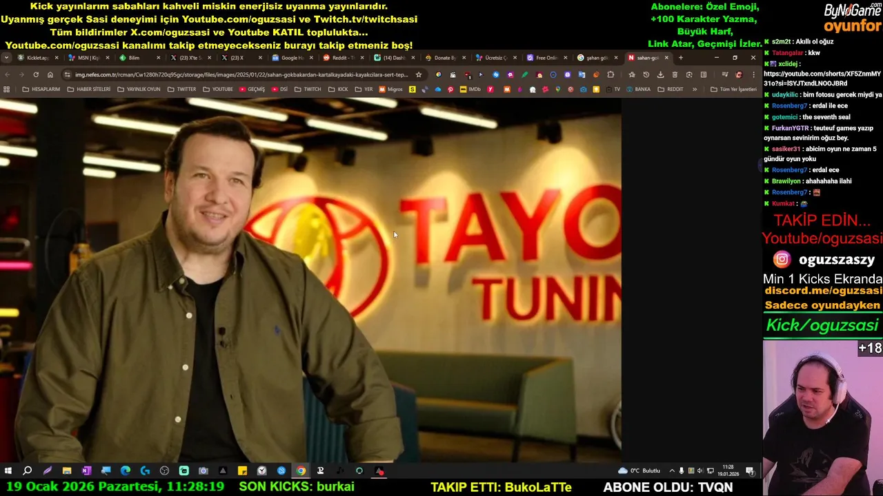Show hidden bookmarks with the chevron
Image resolution: width=883 pixels, height=496 pixels.
click(695, 89)
